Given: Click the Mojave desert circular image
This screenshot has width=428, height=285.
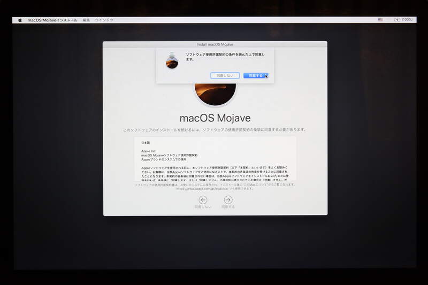Looking at the screenshot, I should 215,94.
